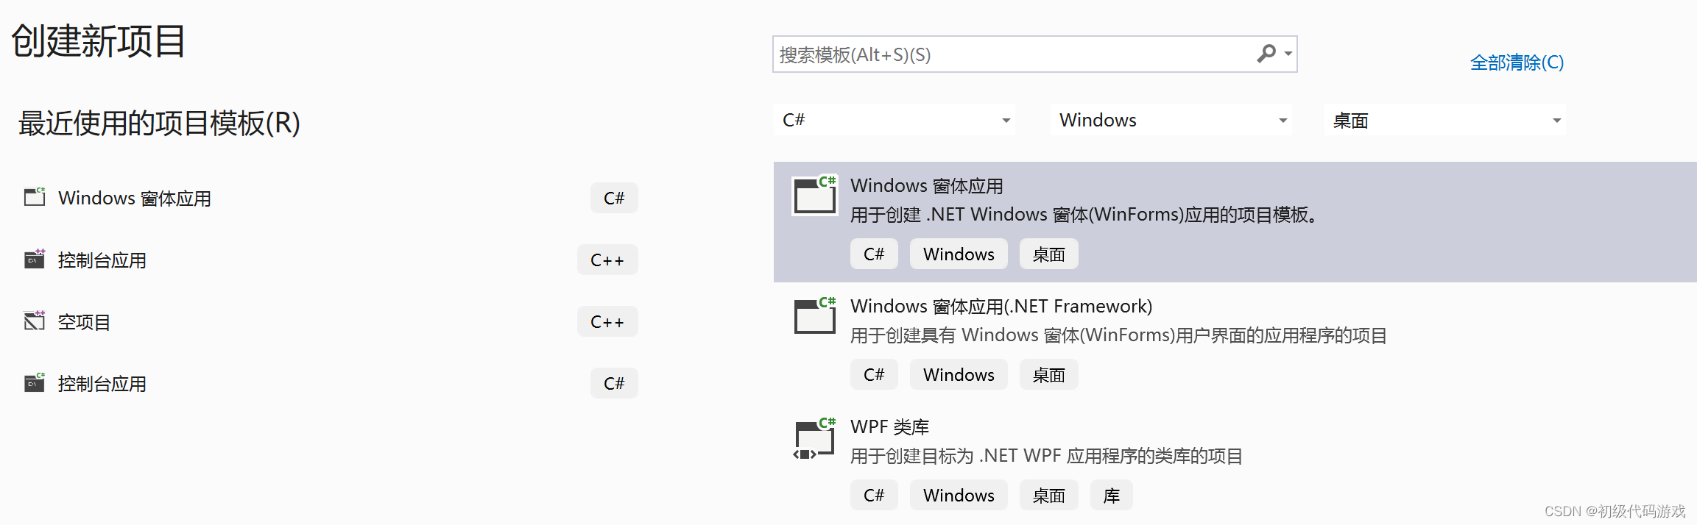This screenshot has width=1697, height=525.
Task: Click 桌面 tag under selected WinForms template
Action: pyautogui.click(x=1048, y=254)
